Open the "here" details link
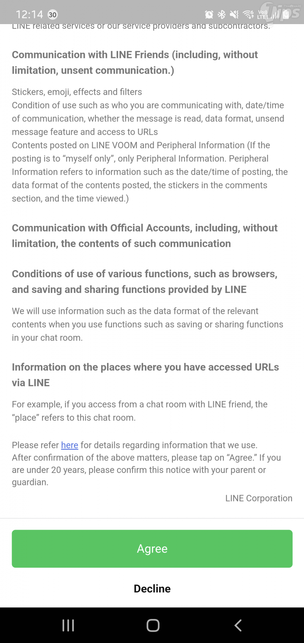 click(69, 445)
